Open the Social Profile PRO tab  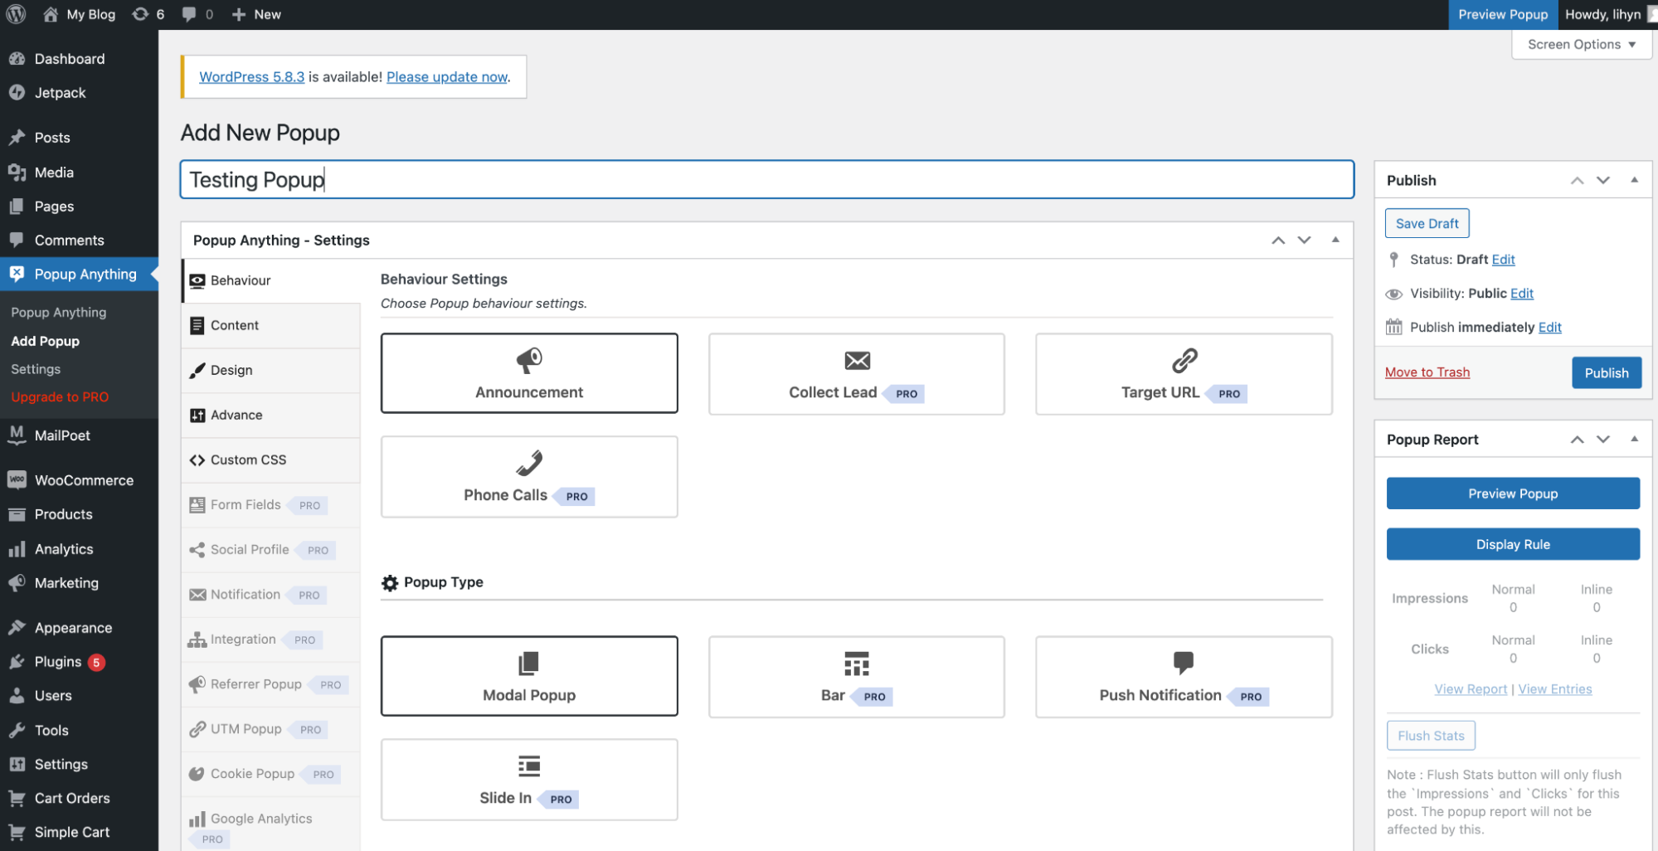271,549
